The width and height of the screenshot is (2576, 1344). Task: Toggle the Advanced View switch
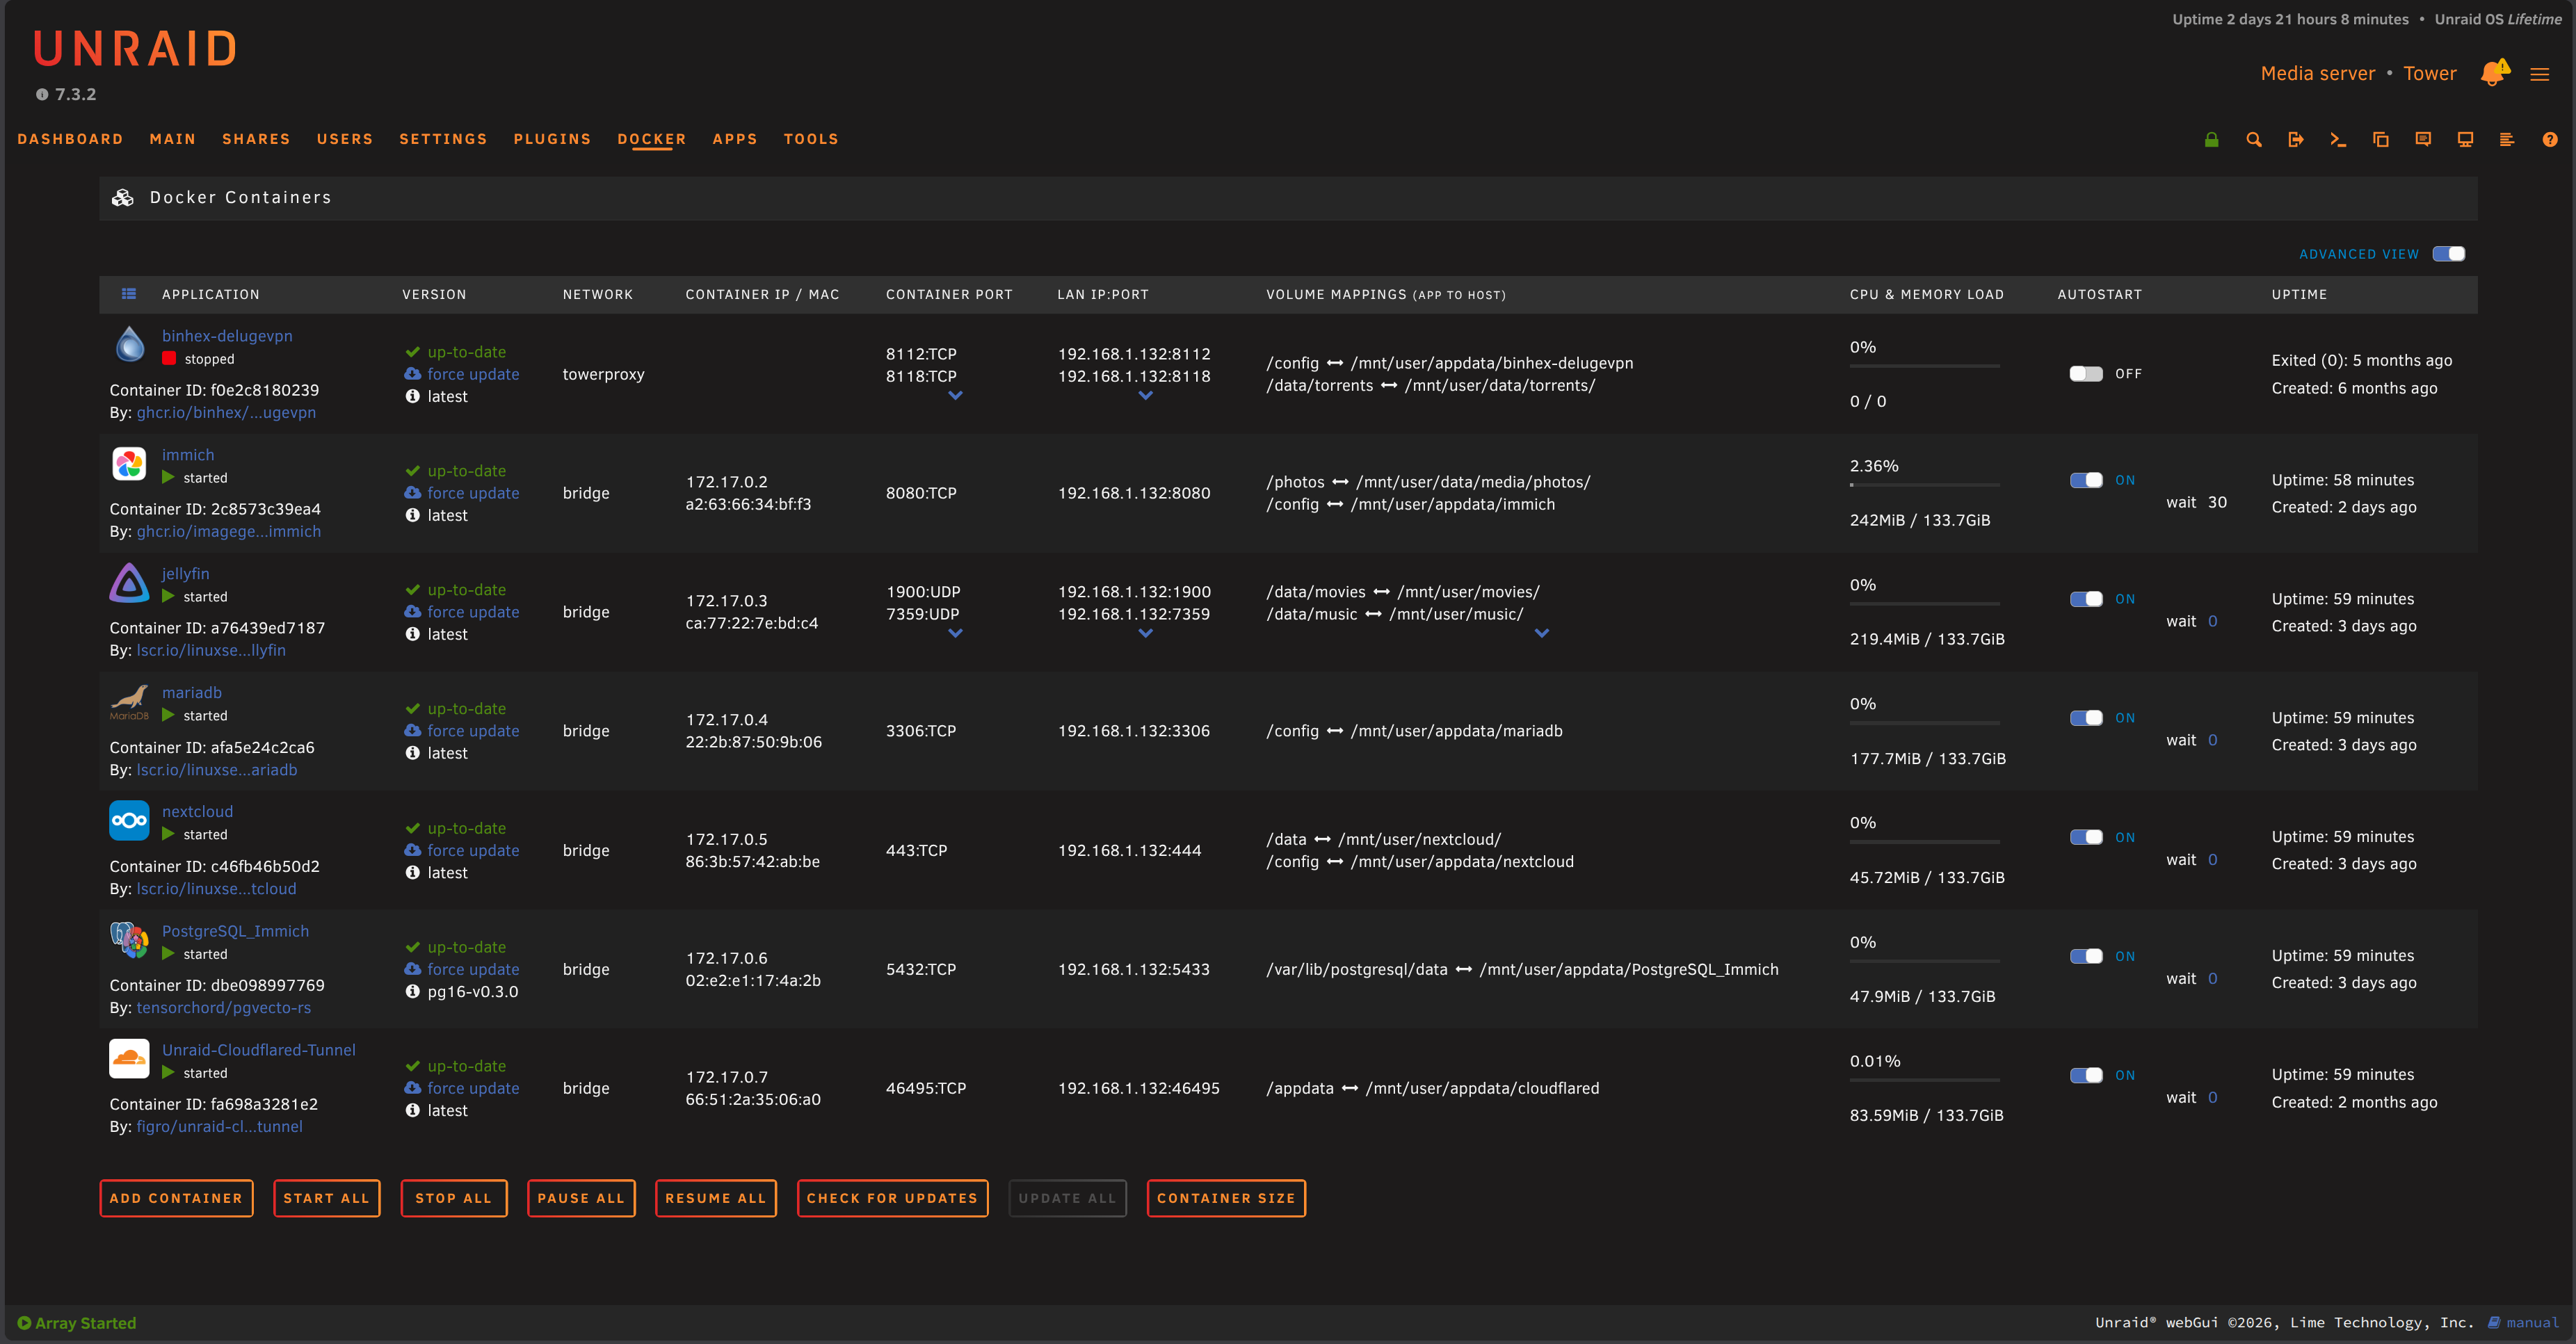click(x=2449, y=254)
